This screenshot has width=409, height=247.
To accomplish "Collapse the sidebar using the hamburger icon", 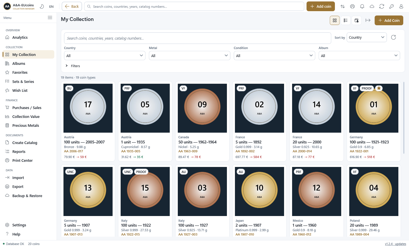I will [x=50, y=17].
